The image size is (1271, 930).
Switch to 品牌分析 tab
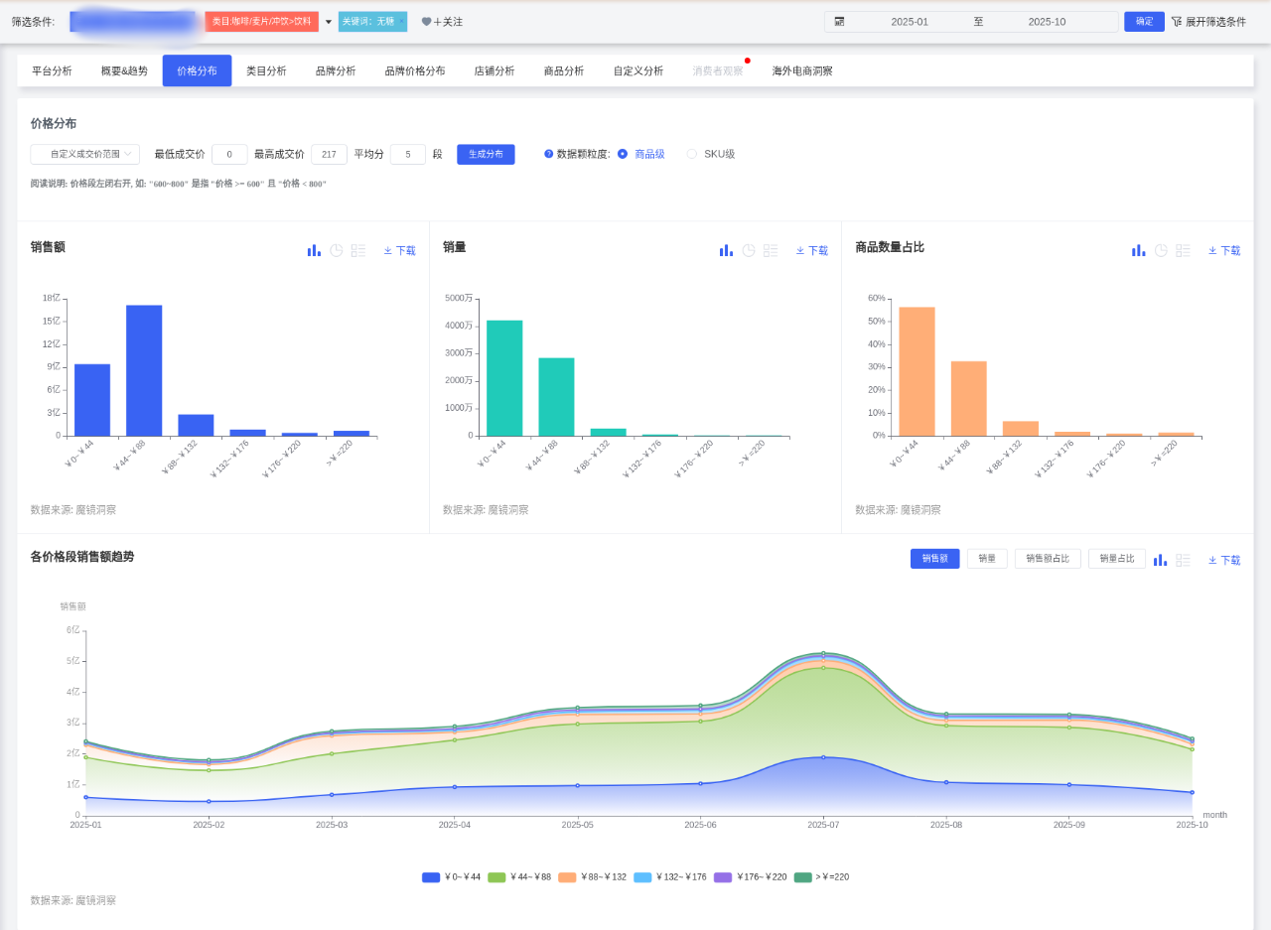point(336,71)
